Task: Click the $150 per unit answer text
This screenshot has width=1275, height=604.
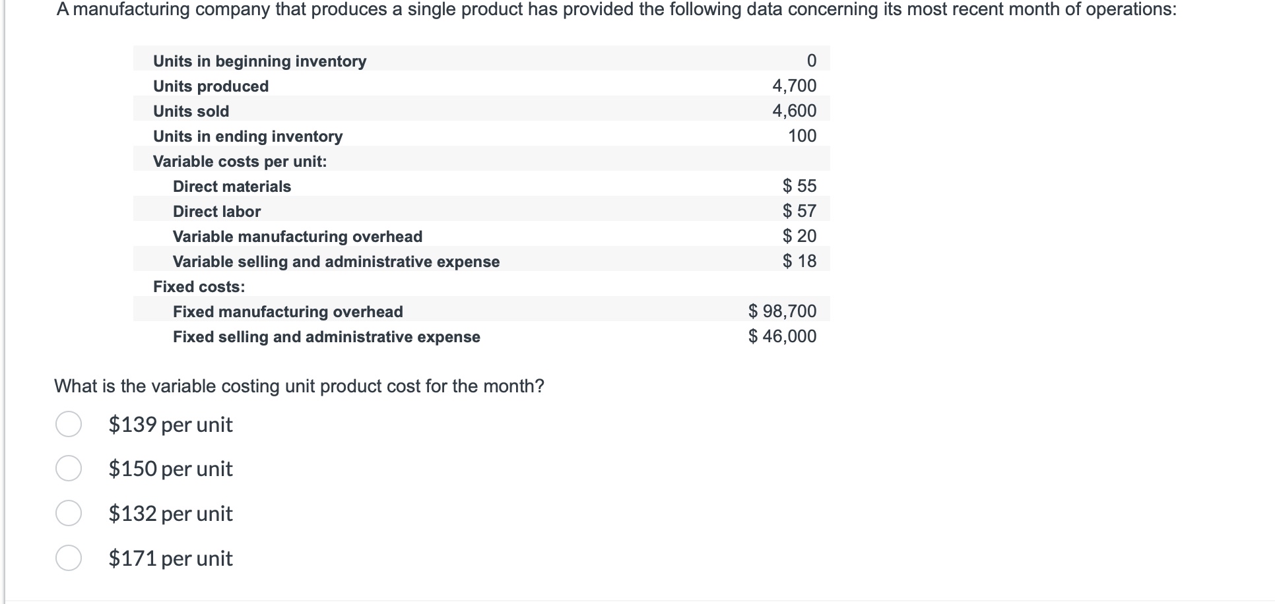Action: point(170,468)
